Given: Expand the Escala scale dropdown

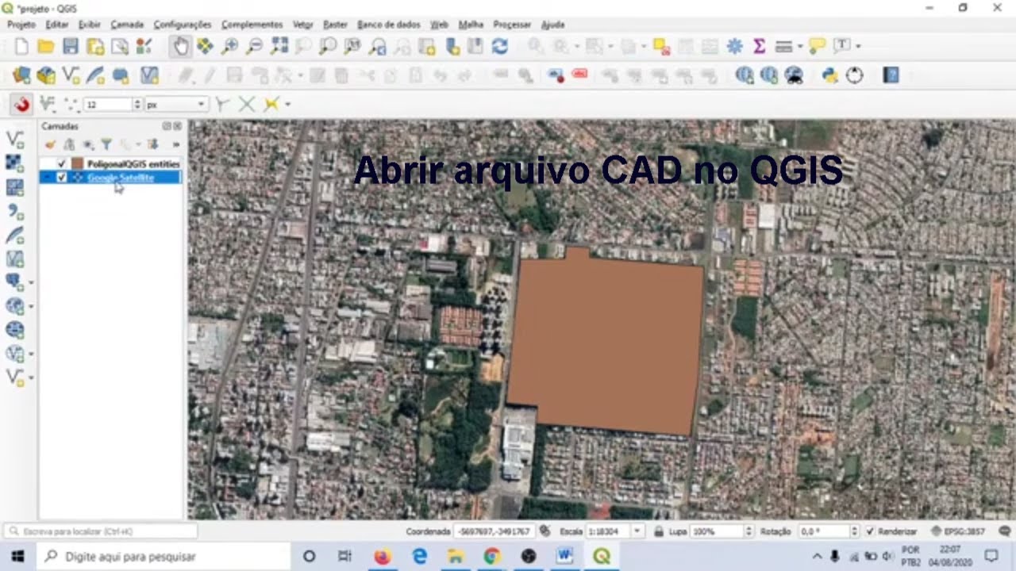Looking at the screenshot, I should (637, 531).
